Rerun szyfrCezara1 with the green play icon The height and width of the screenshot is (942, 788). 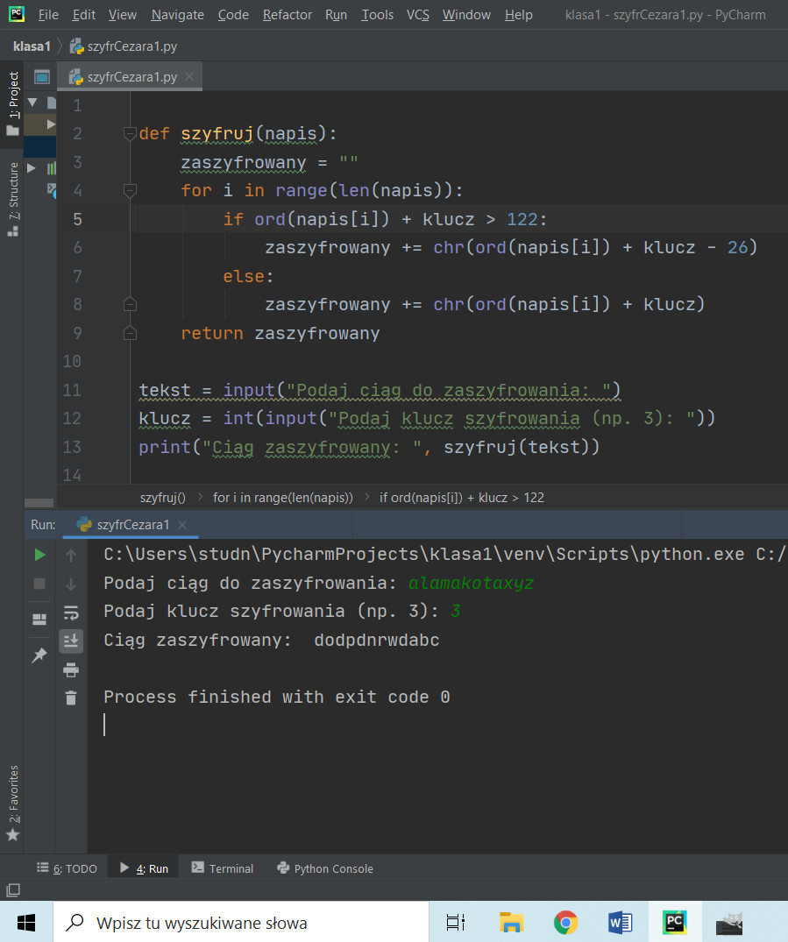click(x=39, y=555)
